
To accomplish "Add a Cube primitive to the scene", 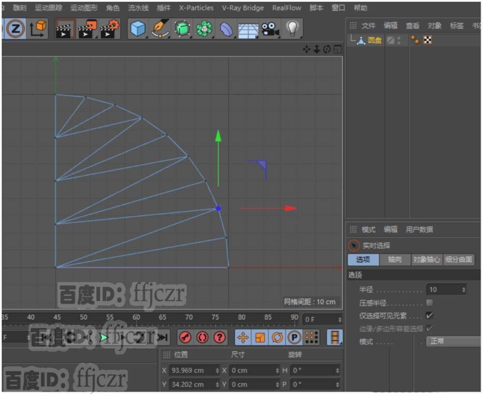I will (138, 29).
